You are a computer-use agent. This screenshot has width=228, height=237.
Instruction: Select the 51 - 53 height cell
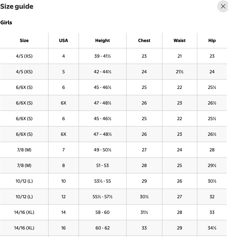[x=102, y=165]
